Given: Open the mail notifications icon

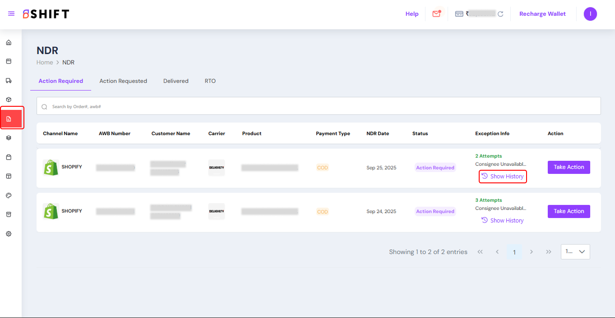Looking at the screenshot, I should (x=436, y=14).
